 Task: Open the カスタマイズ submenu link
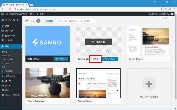(7, 56)
